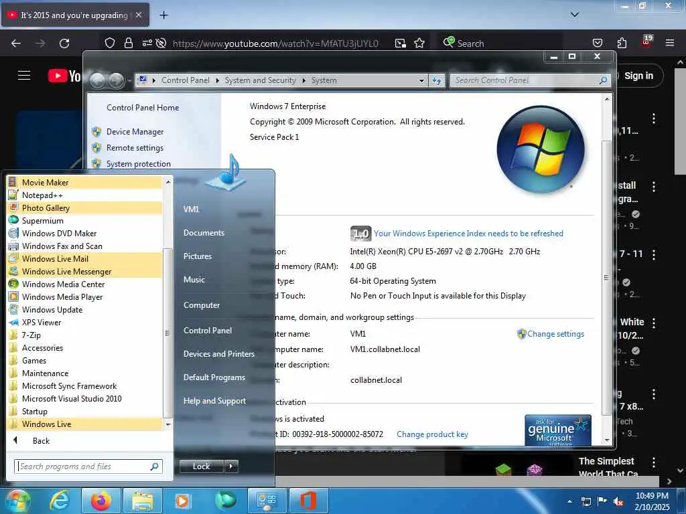Expand the 7-Zip folder
The image size is (686, 514).
pos(84,335)
